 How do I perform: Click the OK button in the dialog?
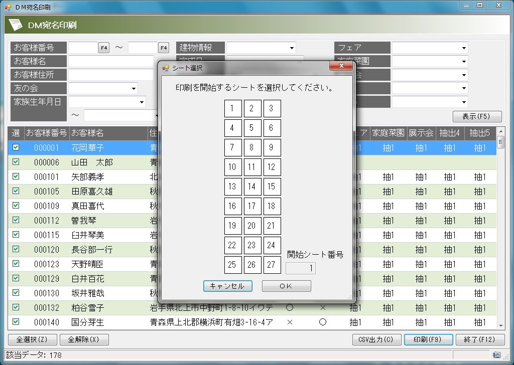point(286,286)
